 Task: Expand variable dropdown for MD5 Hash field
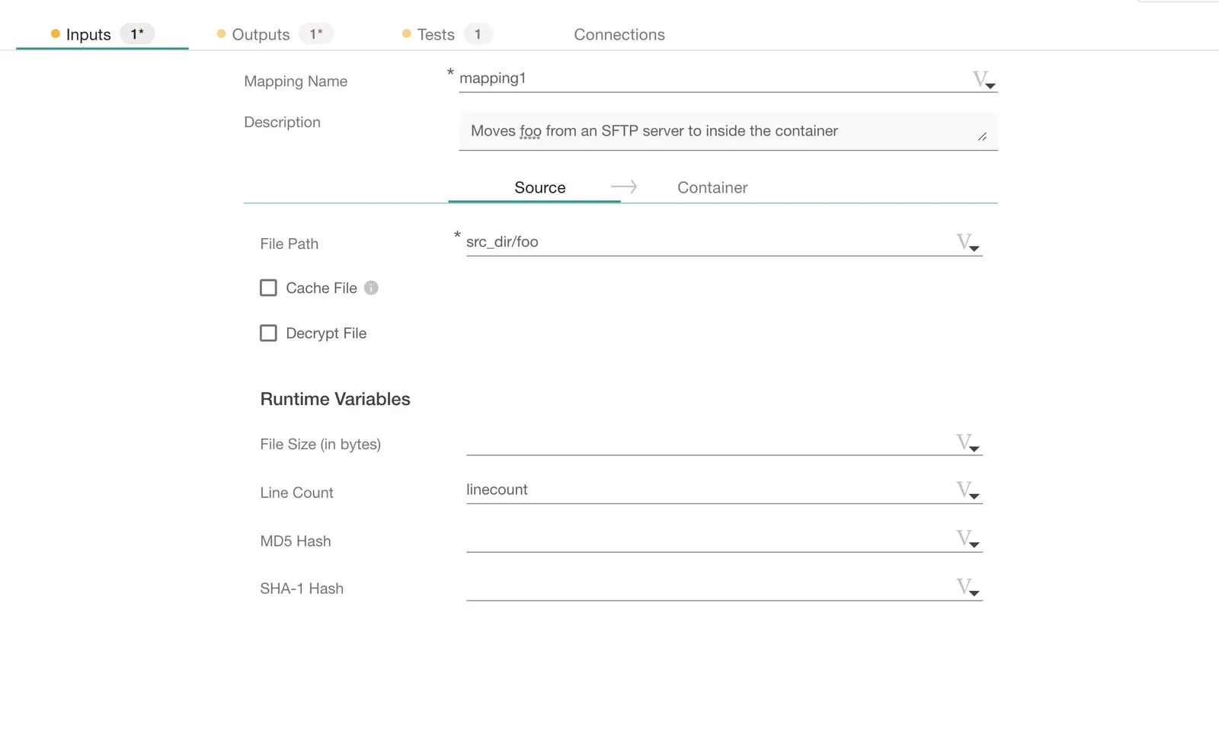[968, 540]
